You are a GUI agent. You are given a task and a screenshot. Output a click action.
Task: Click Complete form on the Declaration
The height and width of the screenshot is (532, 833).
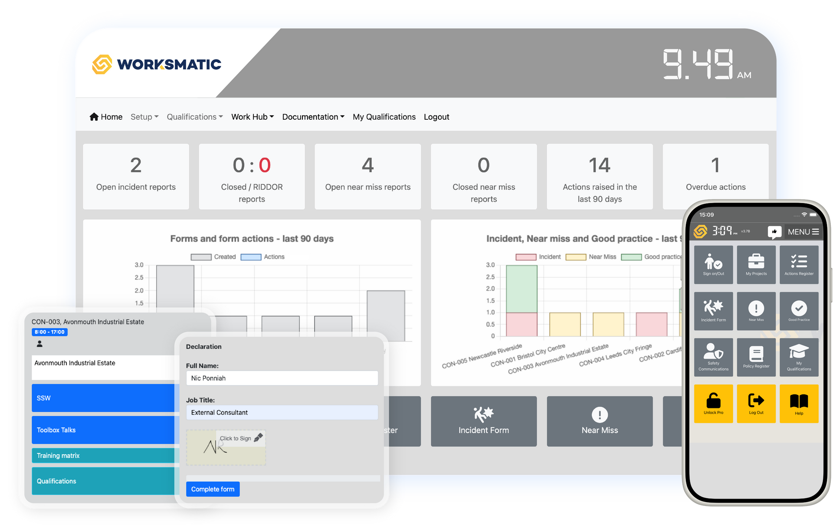click(213, 489)
